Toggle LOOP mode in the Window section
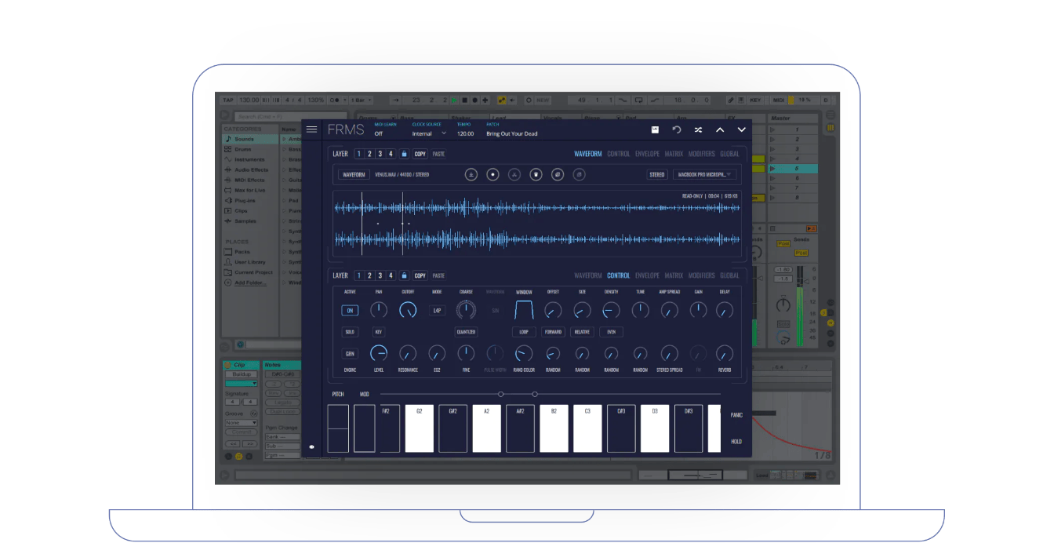Screen dimensions: 1054x543 [523, 332]
